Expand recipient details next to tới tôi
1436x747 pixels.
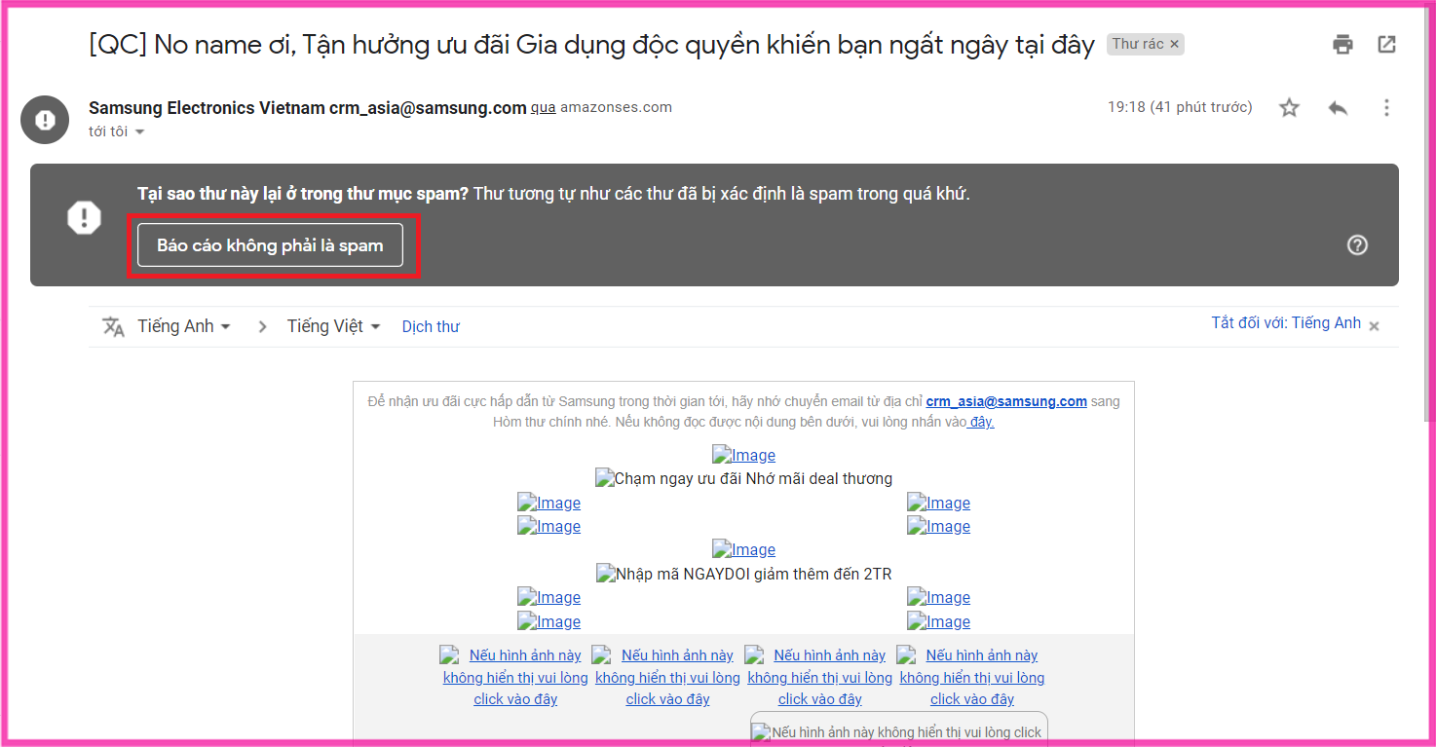pos(139,131)
